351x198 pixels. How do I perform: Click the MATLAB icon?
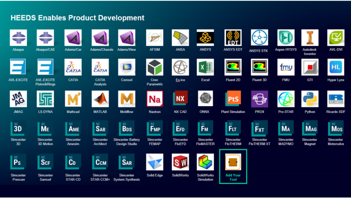(100, 99)
